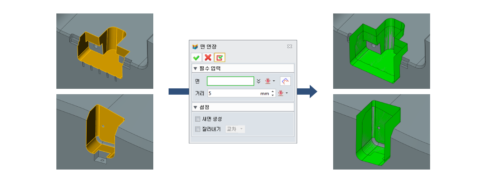Click the 면 연장 dialog title icon
Screen dimensions: 486x183
point(195,46)
